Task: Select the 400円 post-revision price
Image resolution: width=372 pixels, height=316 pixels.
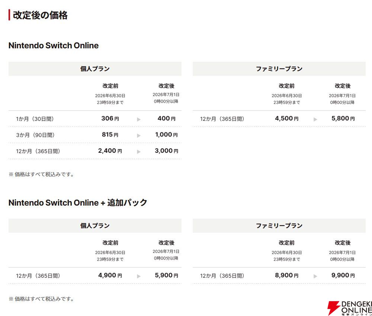Action: point(167,118)
